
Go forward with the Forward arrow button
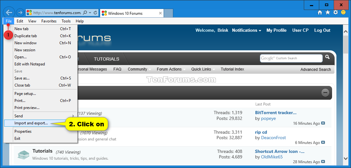[x=20, y=13]
